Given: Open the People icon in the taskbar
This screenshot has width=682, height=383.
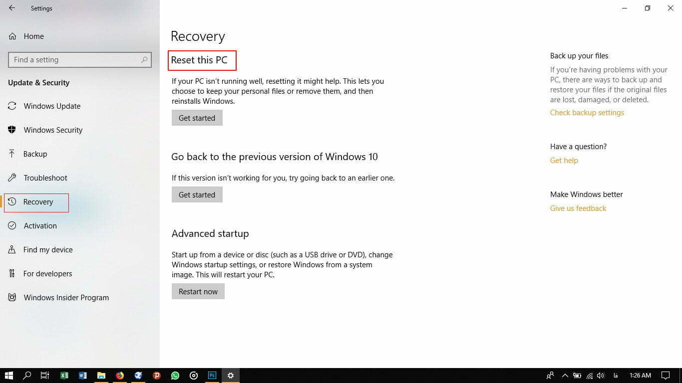Looking at the screenshot, I should [x=550, y=376].
